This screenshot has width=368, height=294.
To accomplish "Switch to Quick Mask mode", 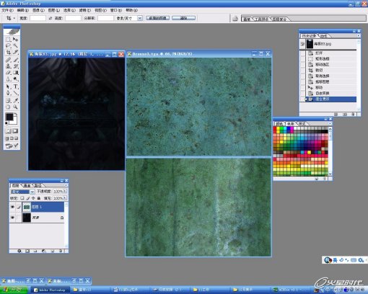I will [x=15, y=131].
